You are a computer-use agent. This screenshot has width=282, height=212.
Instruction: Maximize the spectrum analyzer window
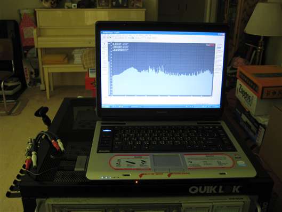221,34
